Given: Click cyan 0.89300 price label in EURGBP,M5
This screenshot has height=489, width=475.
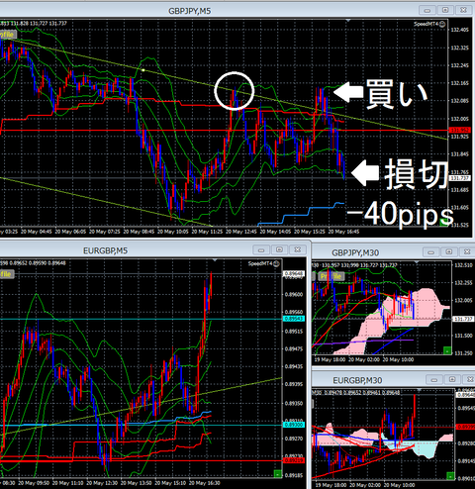Looking at the screenshot, I should click(294, 425).
